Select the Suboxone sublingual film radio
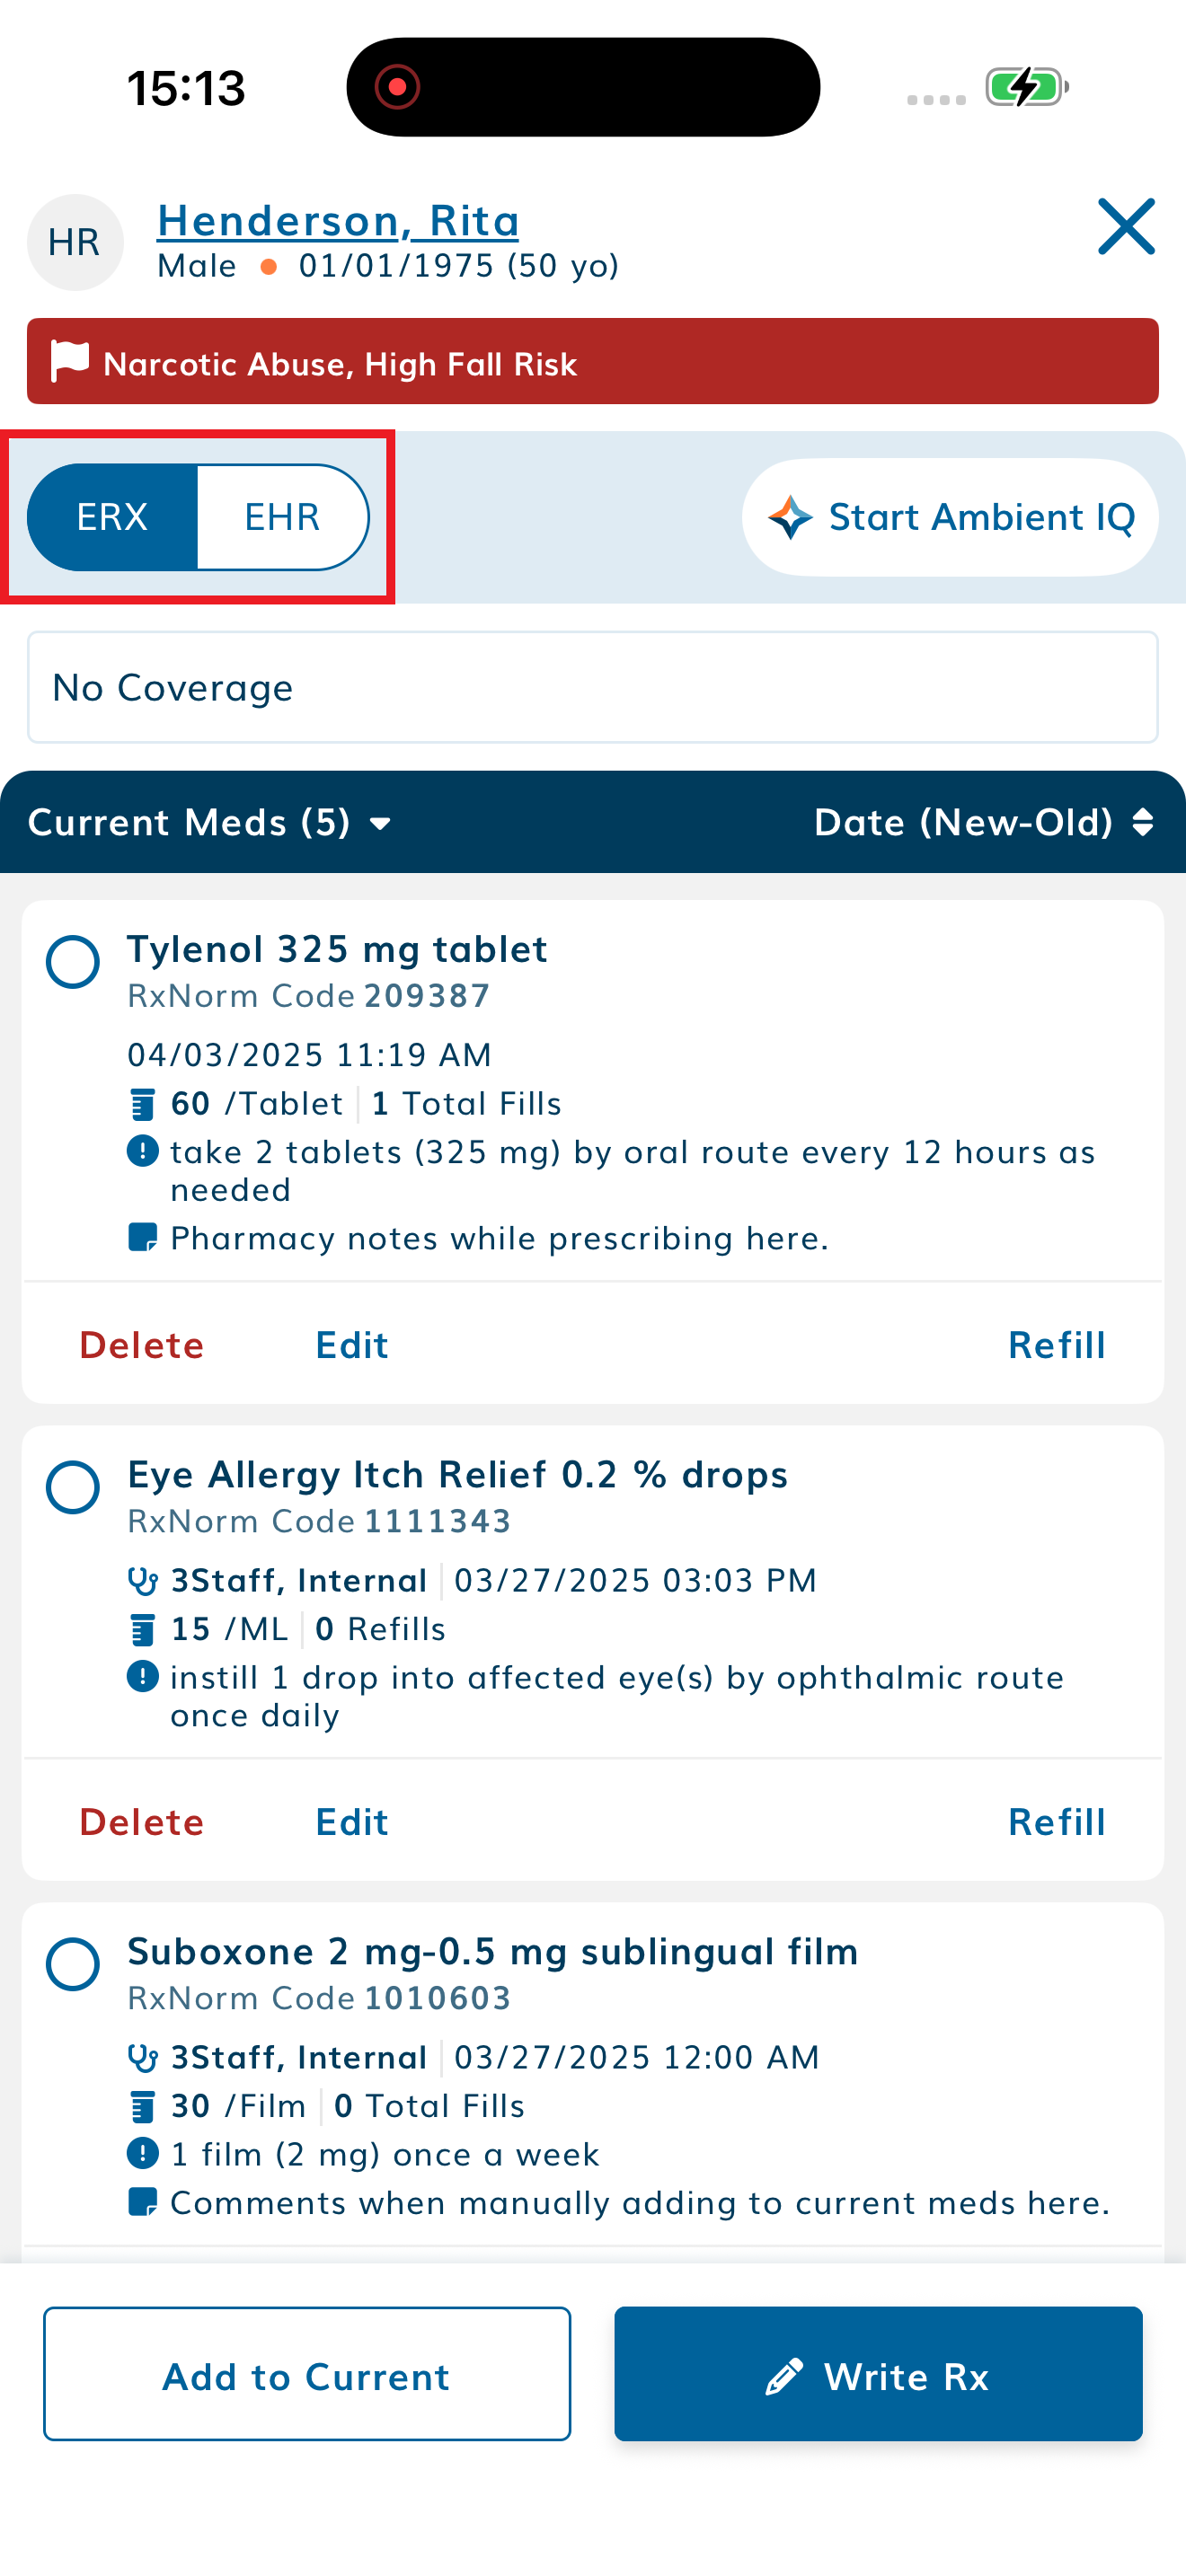This screenshot has height=2576, width=1186. 73,1964
